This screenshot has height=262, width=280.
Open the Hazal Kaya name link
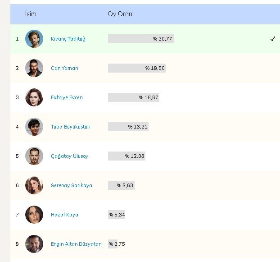pos(64,215)
